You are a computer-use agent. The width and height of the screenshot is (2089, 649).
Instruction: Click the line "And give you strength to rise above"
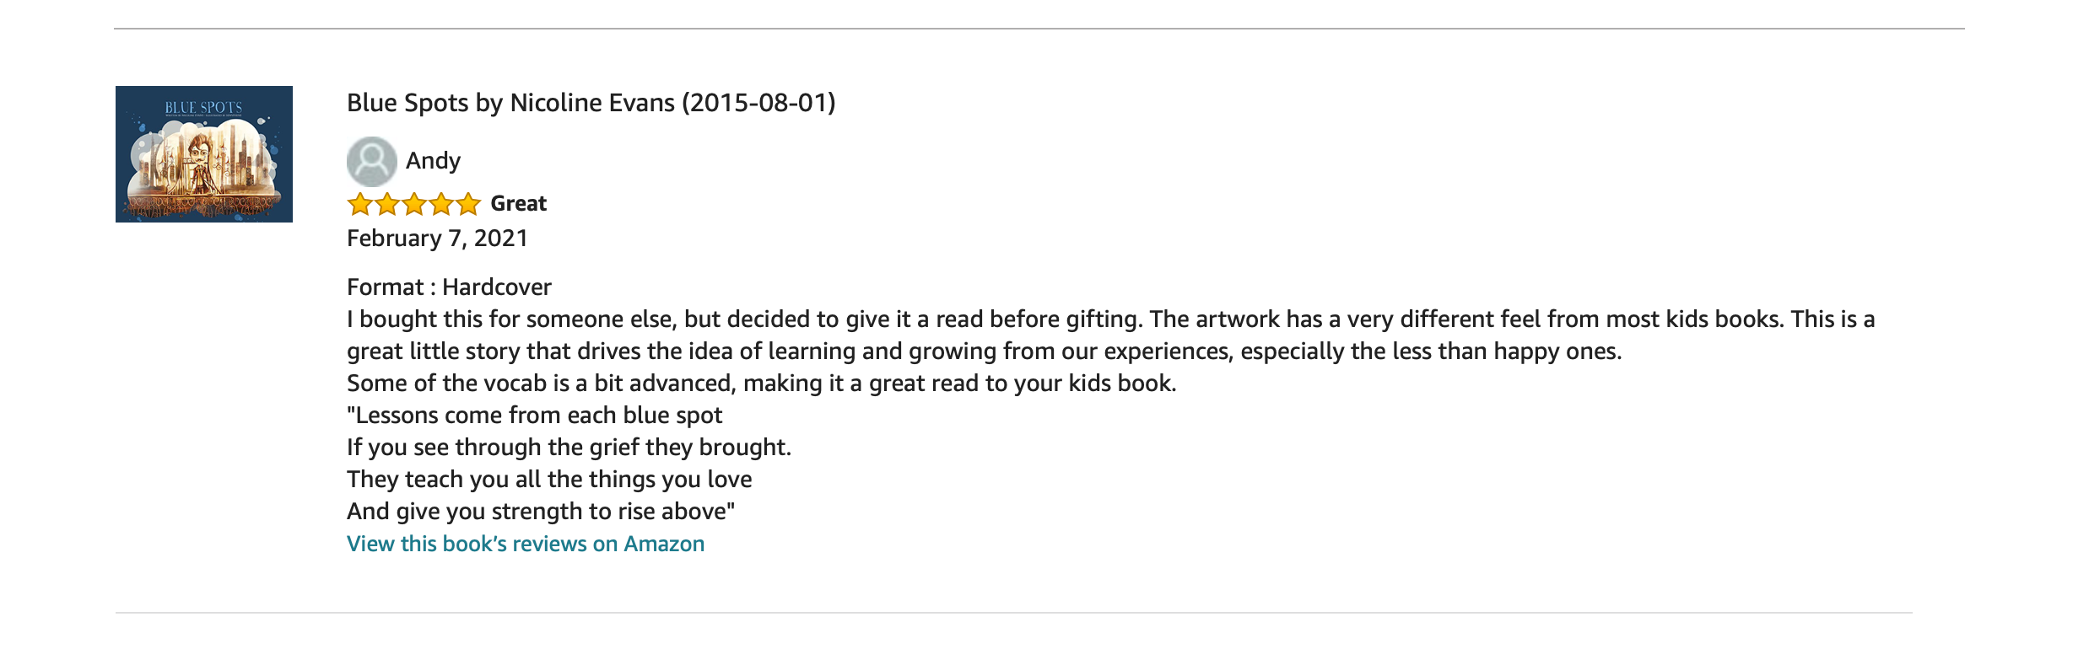541,512
